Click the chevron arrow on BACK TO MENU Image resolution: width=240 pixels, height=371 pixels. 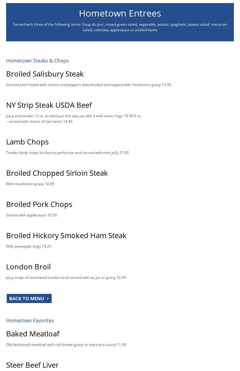48,298
